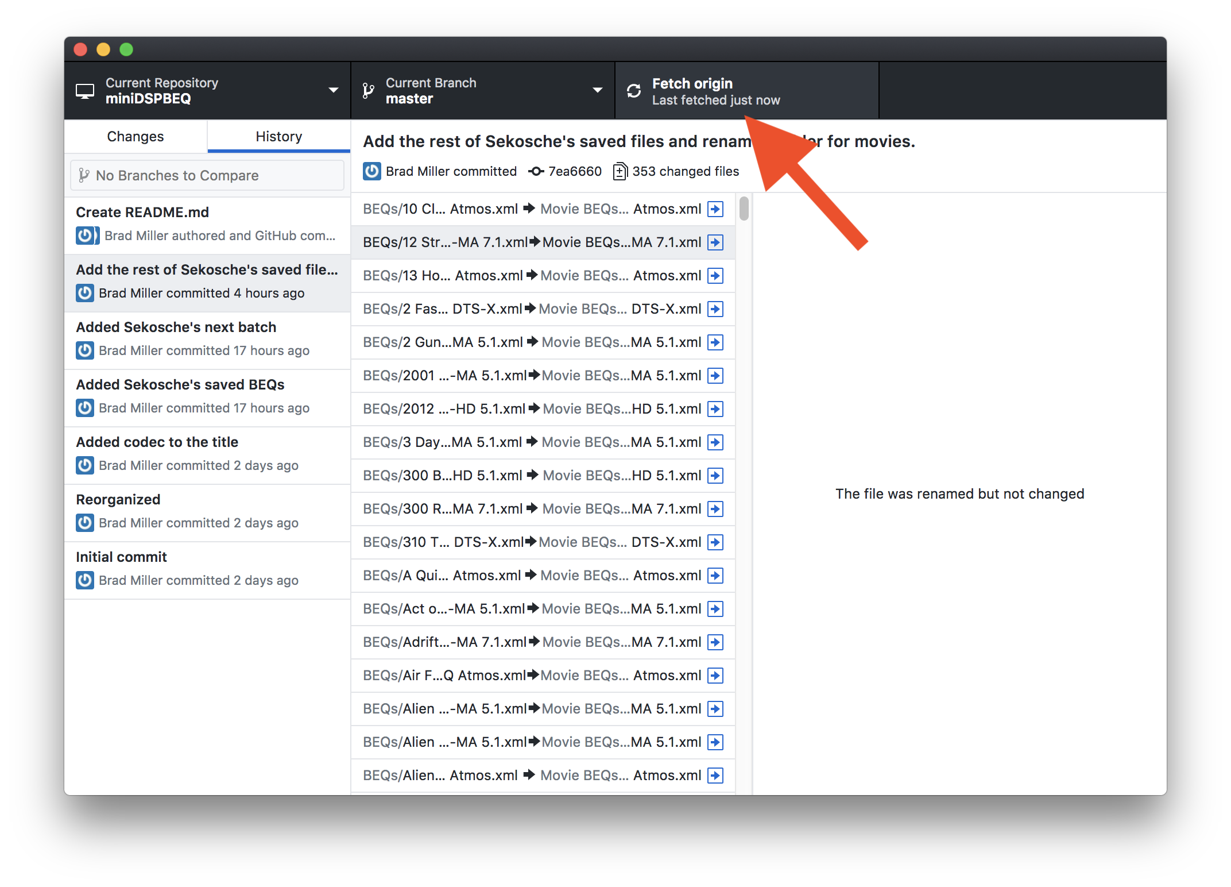Image resolution: width=1231 pixels, height=887 pixels.
Task: Click renamed status icon for BEQs/2 Fas... DTS-X.xml
Action: pyautogui.click(x=715, y=309)
